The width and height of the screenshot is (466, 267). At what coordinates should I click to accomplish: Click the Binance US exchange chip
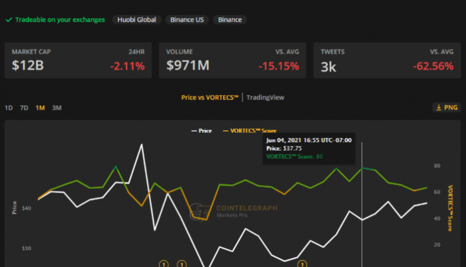click(x=187, y=20)
